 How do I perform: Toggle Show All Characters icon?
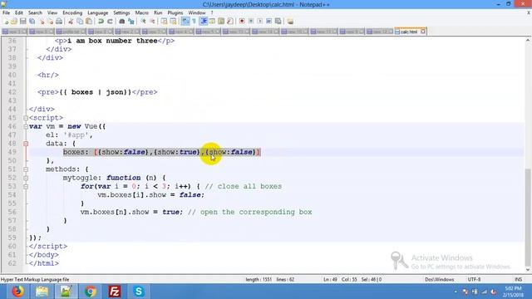[194, 22]
